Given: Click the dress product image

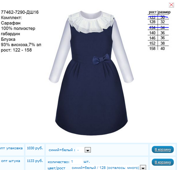Looking at the screenshot, I should click(x=91, y=73).
